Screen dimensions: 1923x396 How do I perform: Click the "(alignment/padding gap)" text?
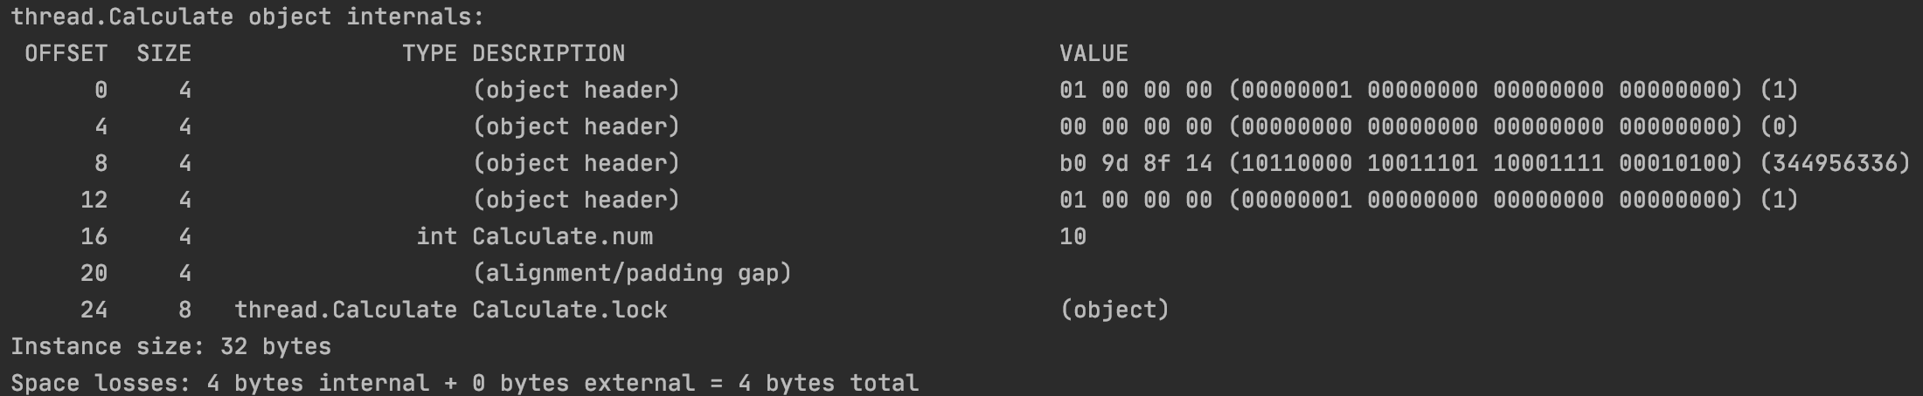tap(632, 273)
